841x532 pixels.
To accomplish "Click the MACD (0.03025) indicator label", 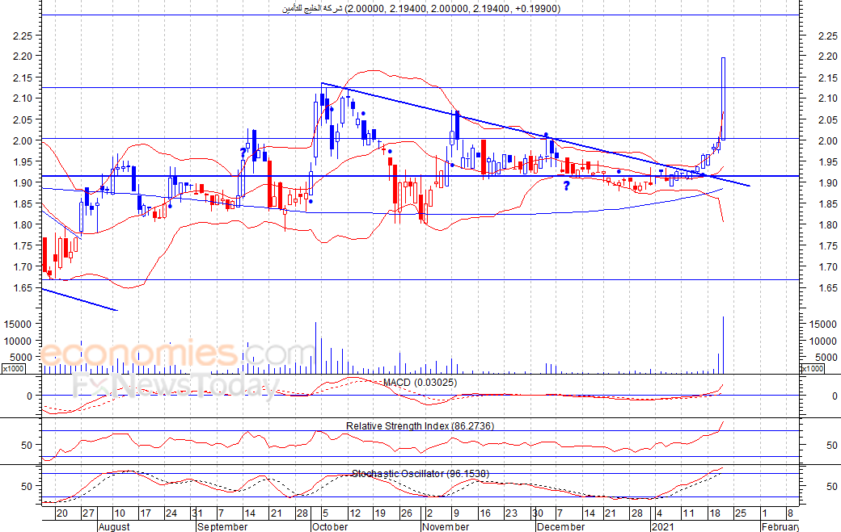I will point(420,382).
